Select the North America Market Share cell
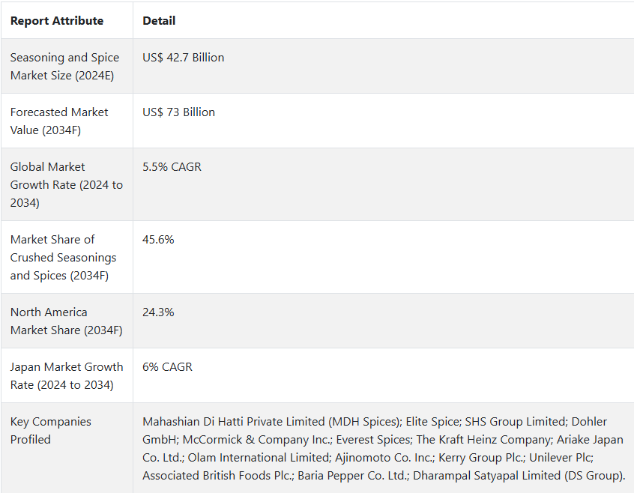The image size is (634, 493). [67, 321]
